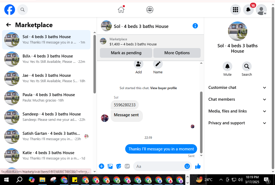This screenshot has height=185, width=275.
Task: Click the 5596280233 message bubble
Action: [125, 105]
